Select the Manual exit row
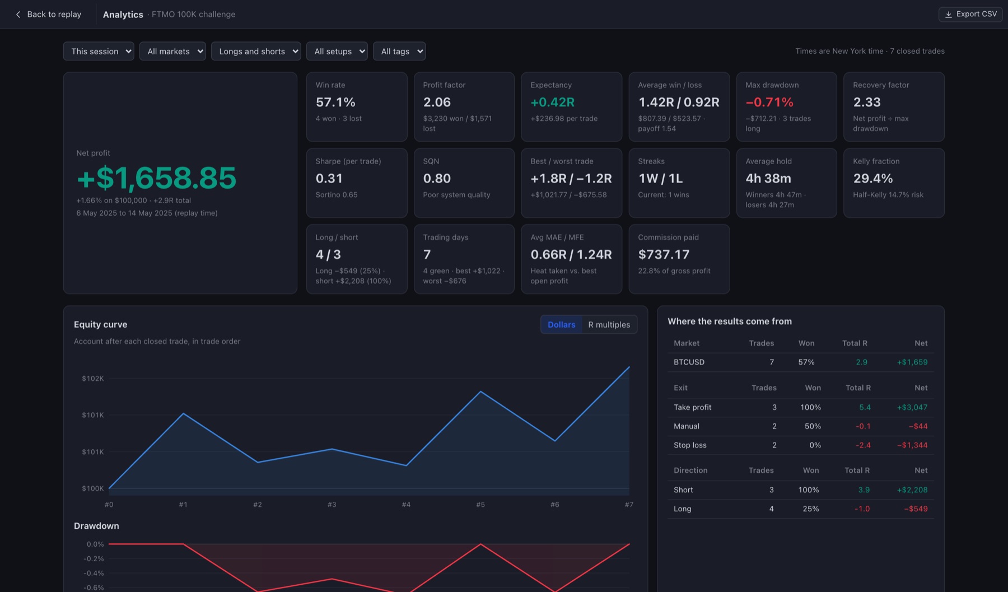The height and width of the screenshot is (592, 1008). tap(801, 426)
